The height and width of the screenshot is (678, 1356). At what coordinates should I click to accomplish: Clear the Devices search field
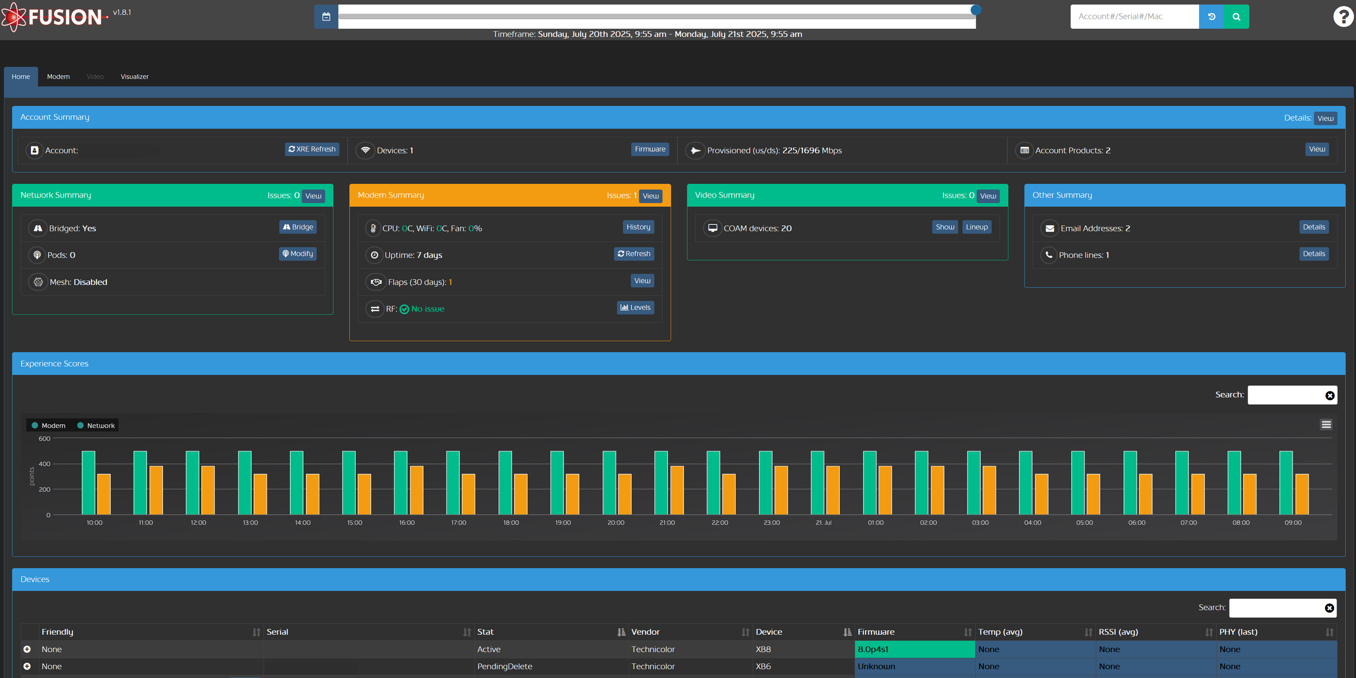click(x=1329, y=608)
